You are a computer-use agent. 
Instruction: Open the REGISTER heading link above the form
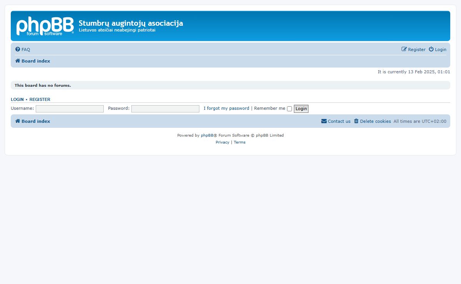point(40,99)
